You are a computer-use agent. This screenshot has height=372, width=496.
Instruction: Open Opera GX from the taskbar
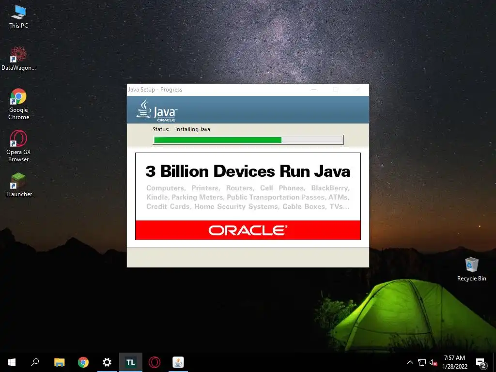point(155,362)
